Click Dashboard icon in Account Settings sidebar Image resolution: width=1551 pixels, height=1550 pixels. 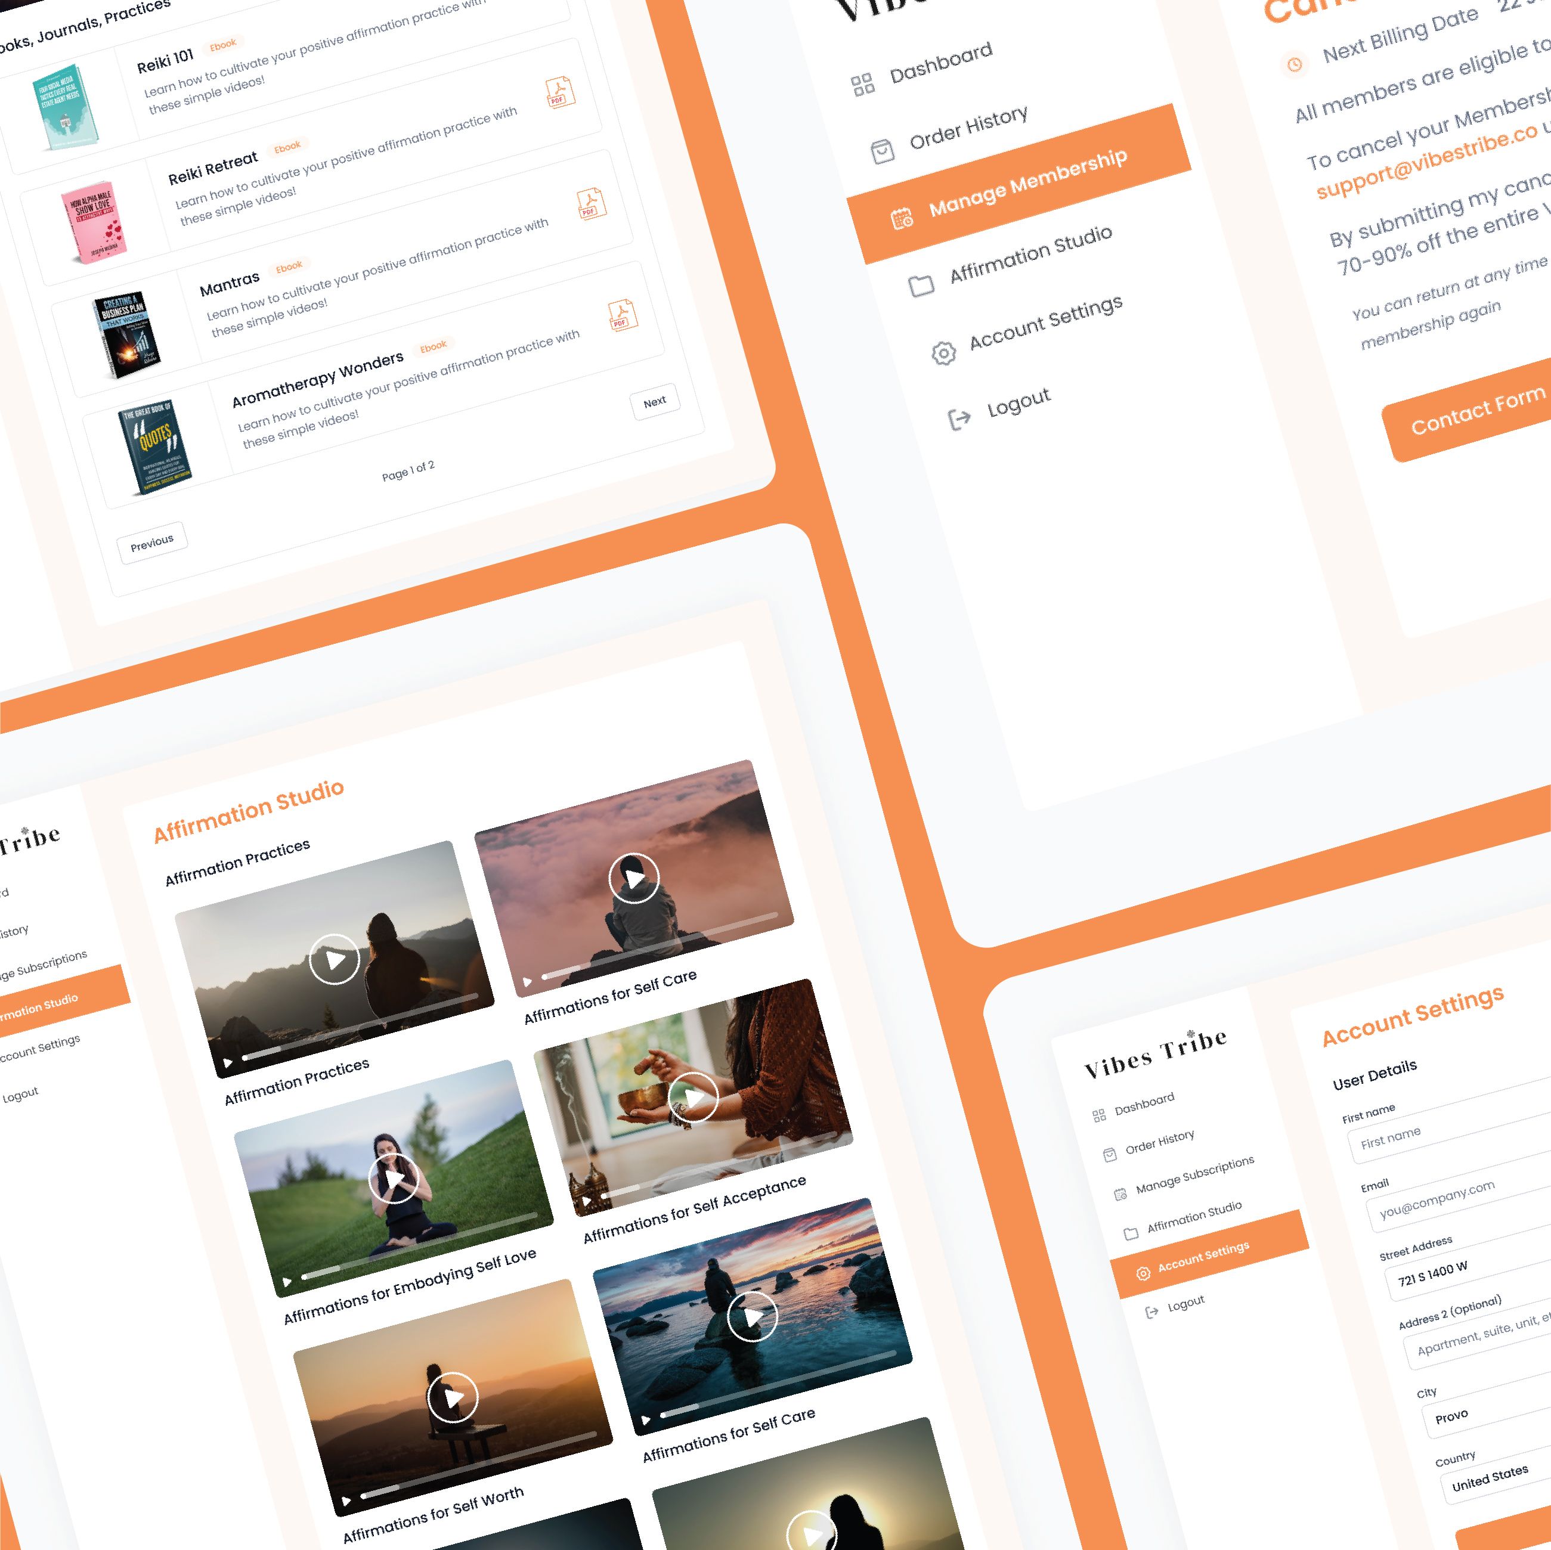[1099, 1115]
